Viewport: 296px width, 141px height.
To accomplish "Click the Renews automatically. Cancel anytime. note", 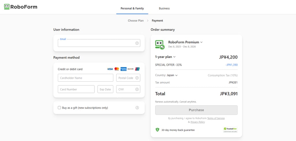I will (176, 102).
